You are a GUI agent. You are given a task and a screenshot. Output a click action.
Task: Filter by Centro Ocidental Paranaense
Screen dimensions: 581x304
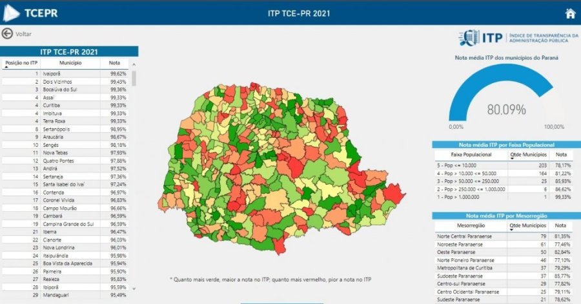[504, 292]
